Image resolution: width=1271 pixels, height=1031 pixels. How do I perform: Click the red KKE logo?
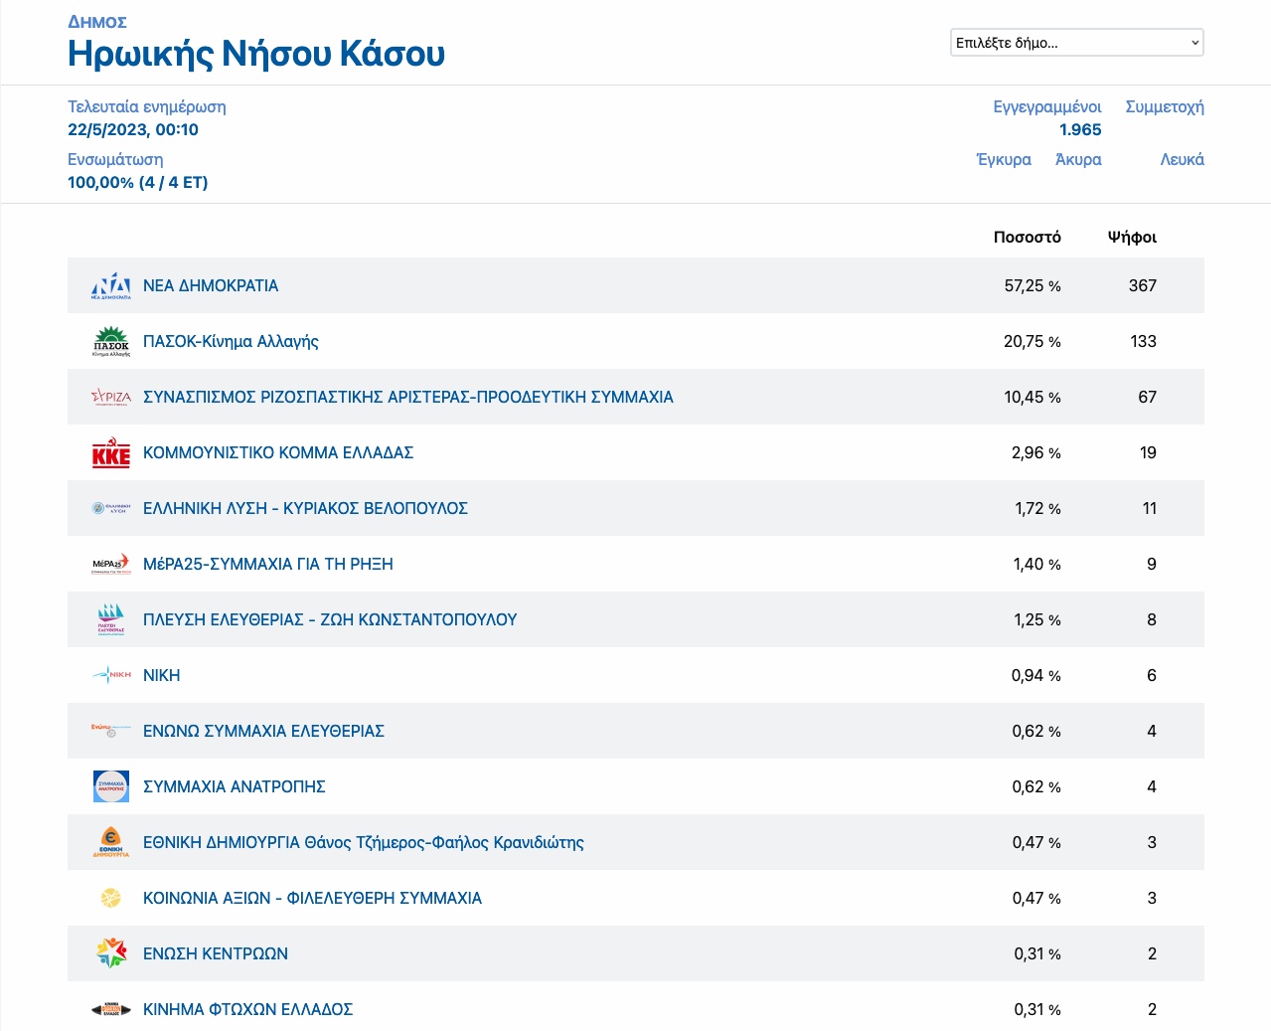click(111, 452)
